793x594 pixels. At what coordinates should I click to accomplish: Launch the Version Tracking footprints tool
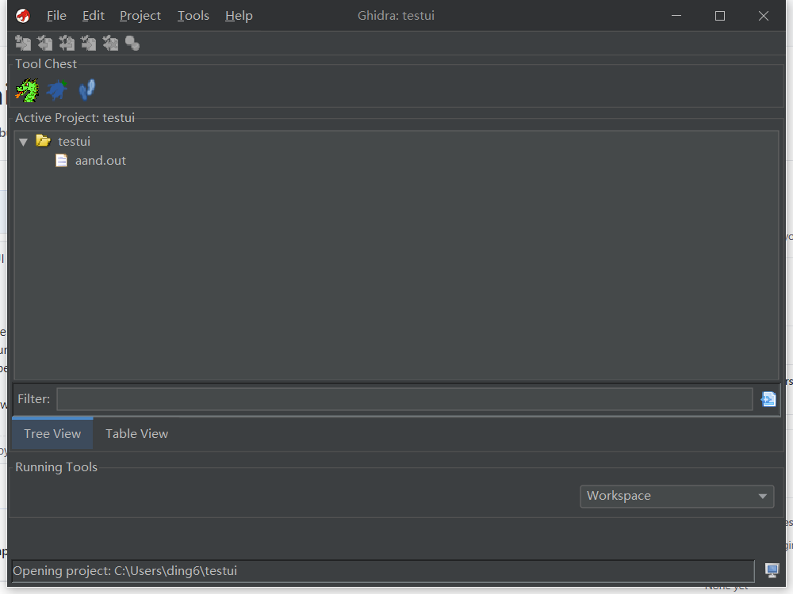pyautogui.click(x=87, y=90)
